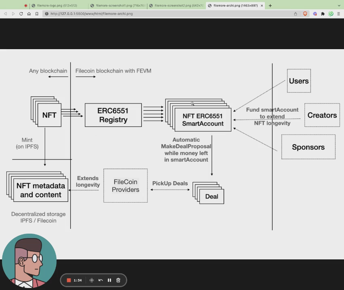Click the "ERC6551 Registry" box

pyautogui.click(x=113, y=115)
